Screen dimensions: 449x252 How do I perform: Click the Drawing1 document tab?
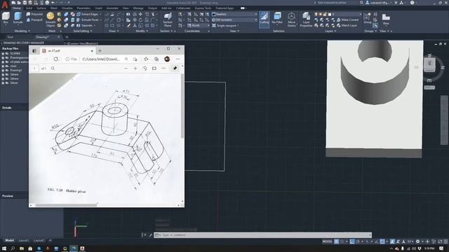[x=43, y=37]
